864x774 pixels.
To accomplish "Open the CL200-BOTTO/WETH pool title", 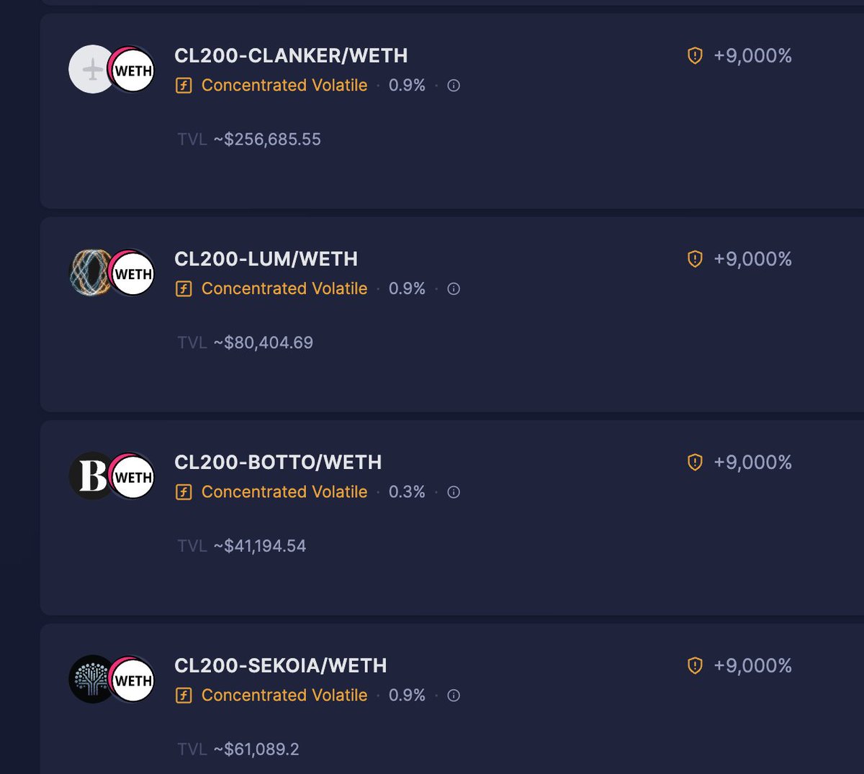I will coord(278,462).
